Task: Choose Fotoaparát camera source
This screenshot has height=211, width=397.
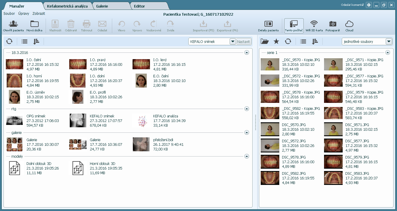Action: tap(333, 26)
